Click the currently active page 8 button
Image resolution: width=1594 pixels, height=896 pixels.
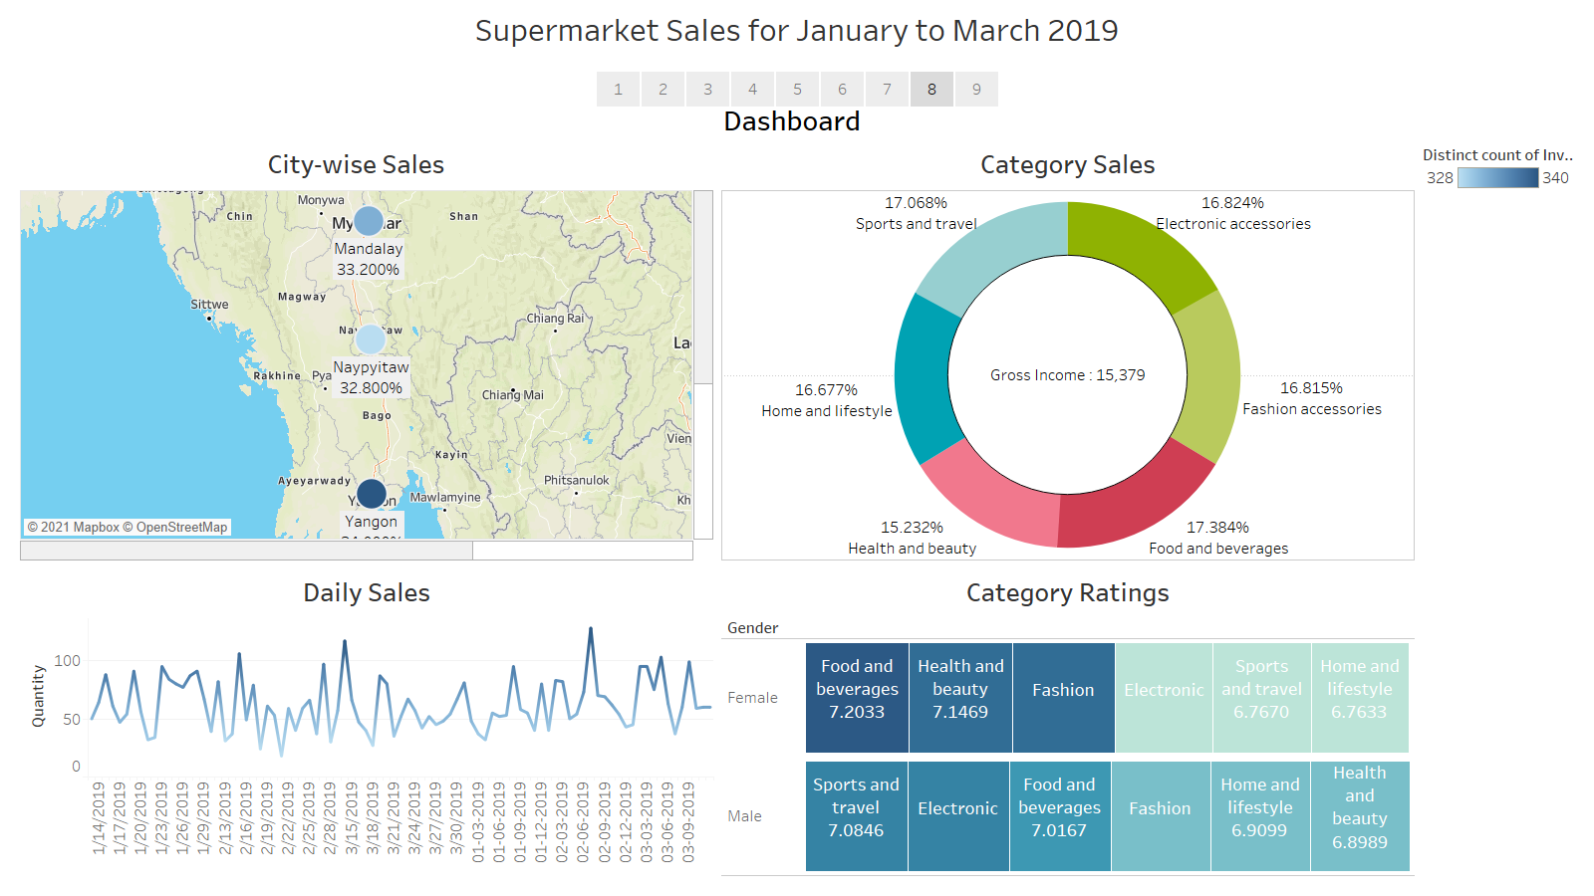(931, 89)
